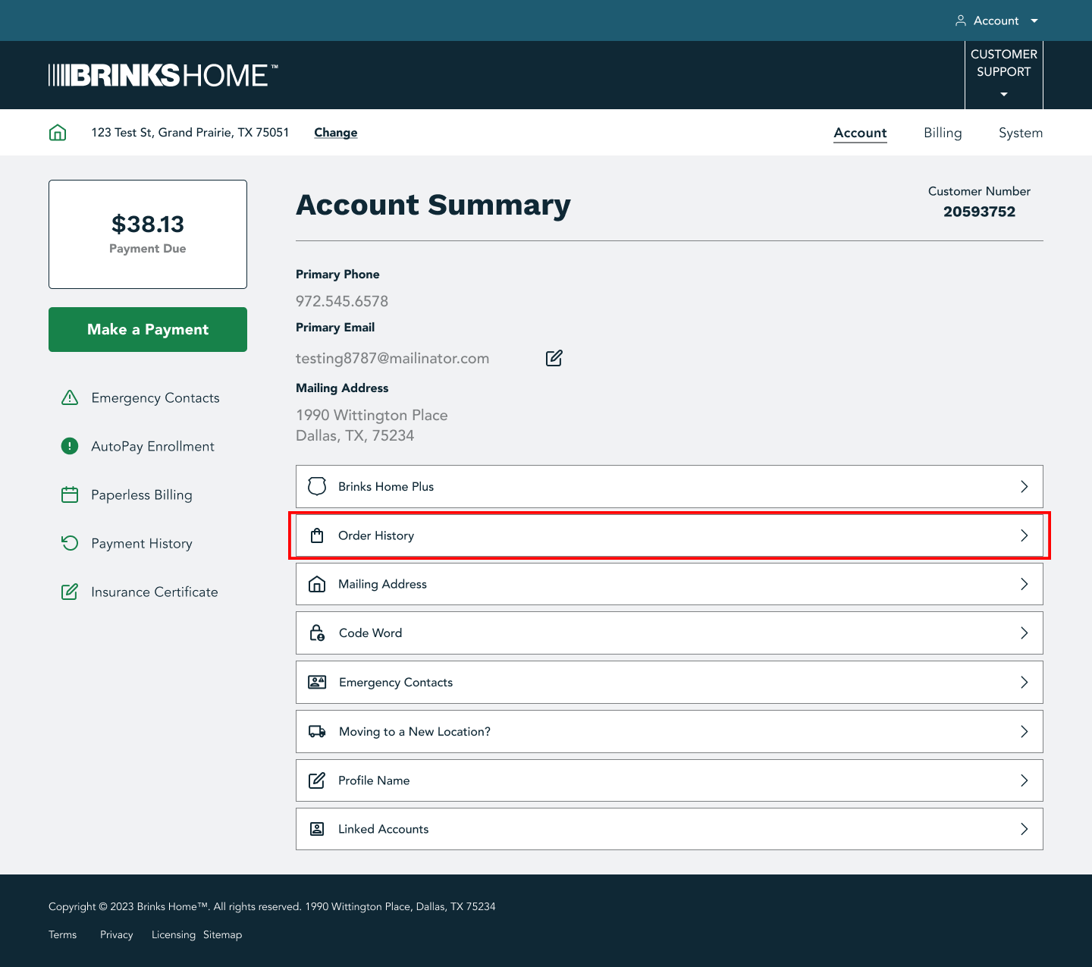Click the Moving to a New Location? label
The width and height of the screenshot is (1092, 967).
coord(415,731)
